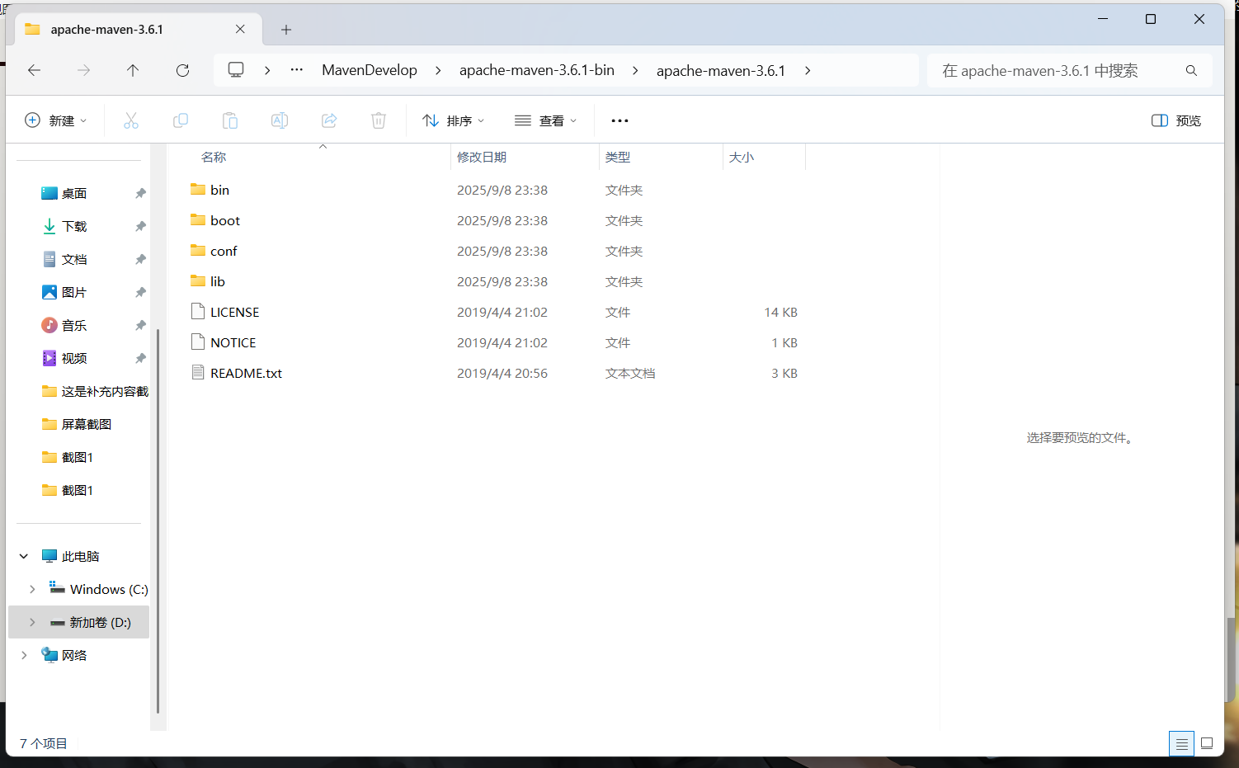
Task: Open the Sort (排序) dropdown
Action: (x=454, y=120)
